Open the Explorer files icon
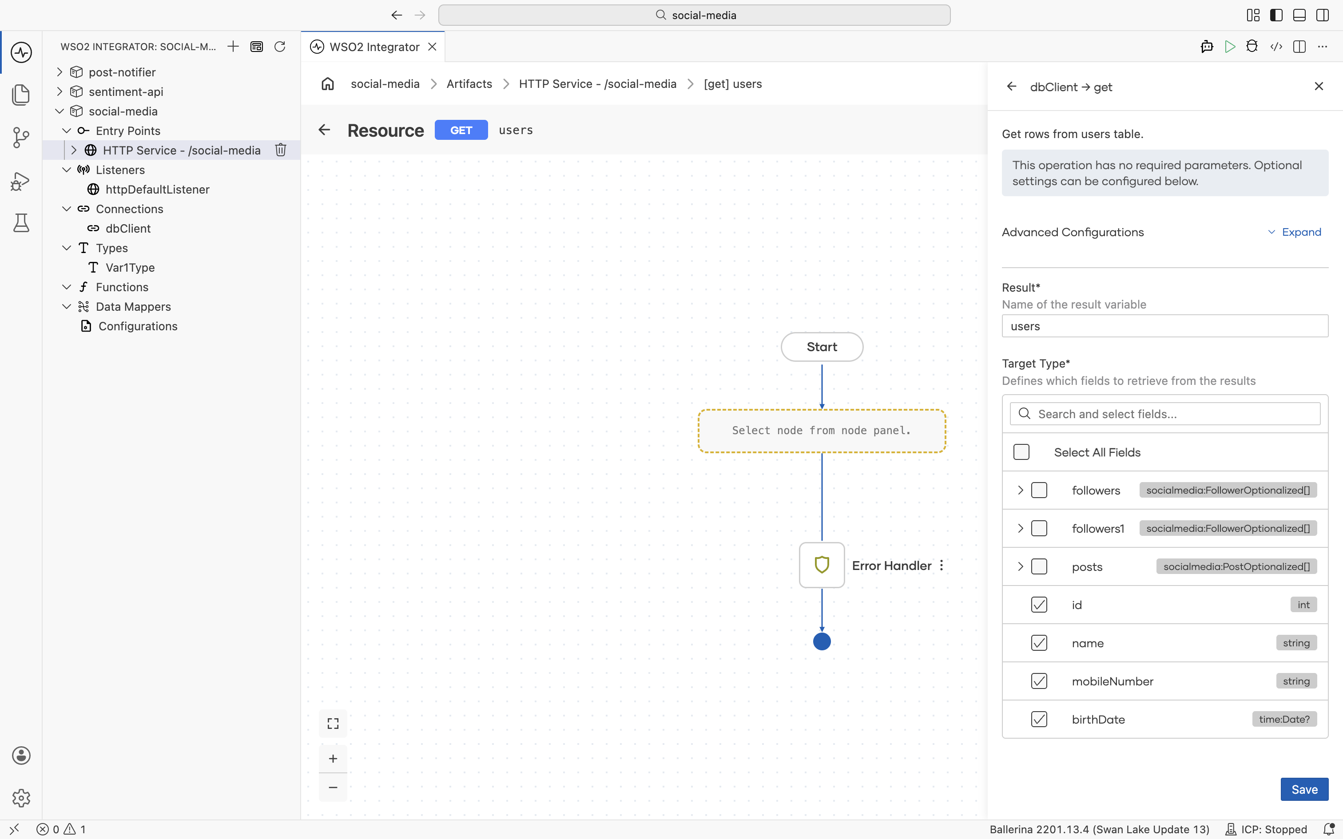1343x839 pixels. (21, 94)
